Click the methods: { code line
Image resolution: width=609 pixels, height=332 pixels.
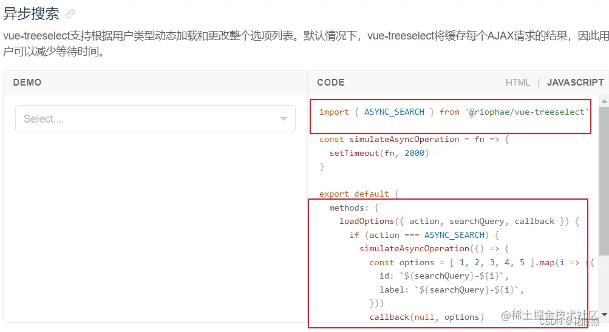point(354,208)
